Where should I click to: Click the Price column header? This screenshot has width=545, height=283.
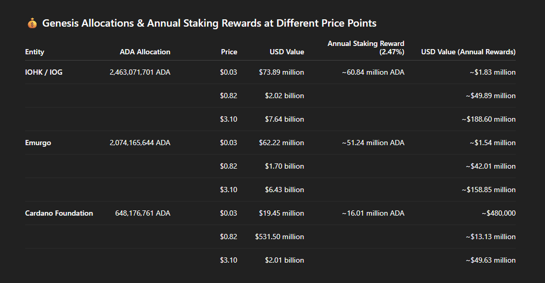click(x=229, y=52)
